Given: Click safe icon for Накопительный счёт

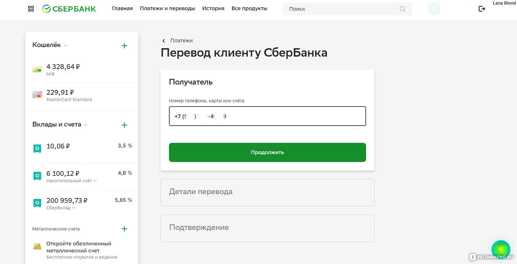Looking at the screenshot, I should point(37,176).
